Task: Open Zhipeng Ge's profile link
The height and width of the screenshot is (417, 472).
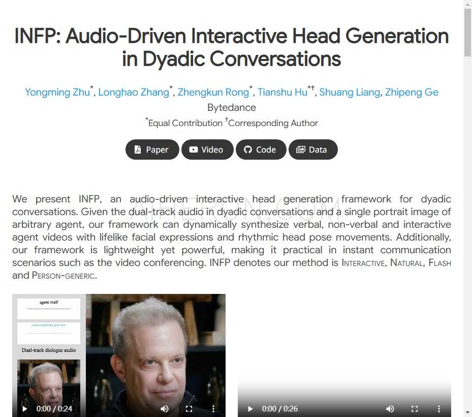Action: (412, 92)
